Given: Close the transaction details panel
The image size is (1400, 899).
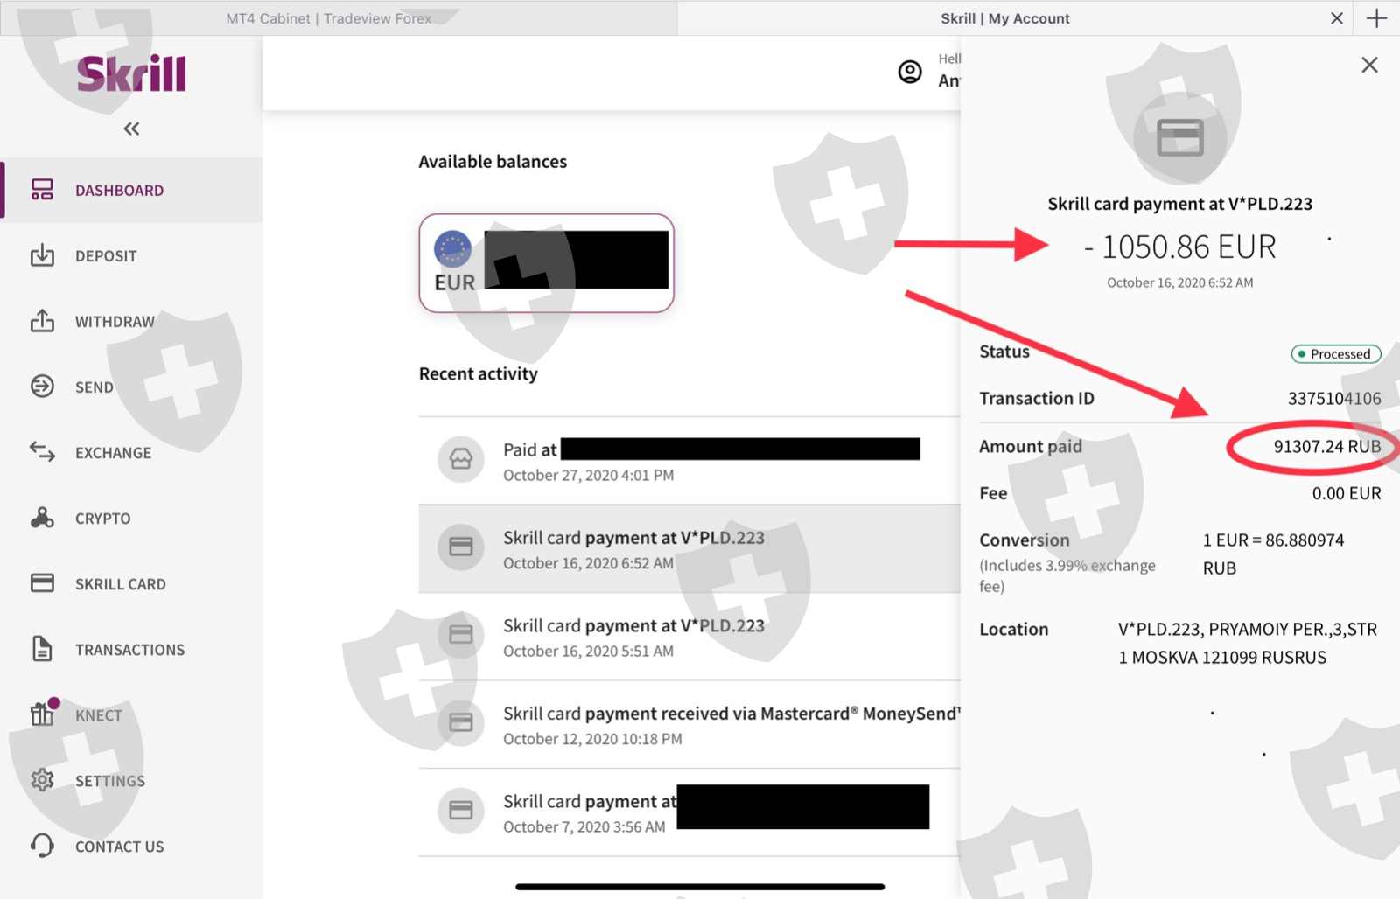Looking at the screenshot, I should tap(1369, 65).
